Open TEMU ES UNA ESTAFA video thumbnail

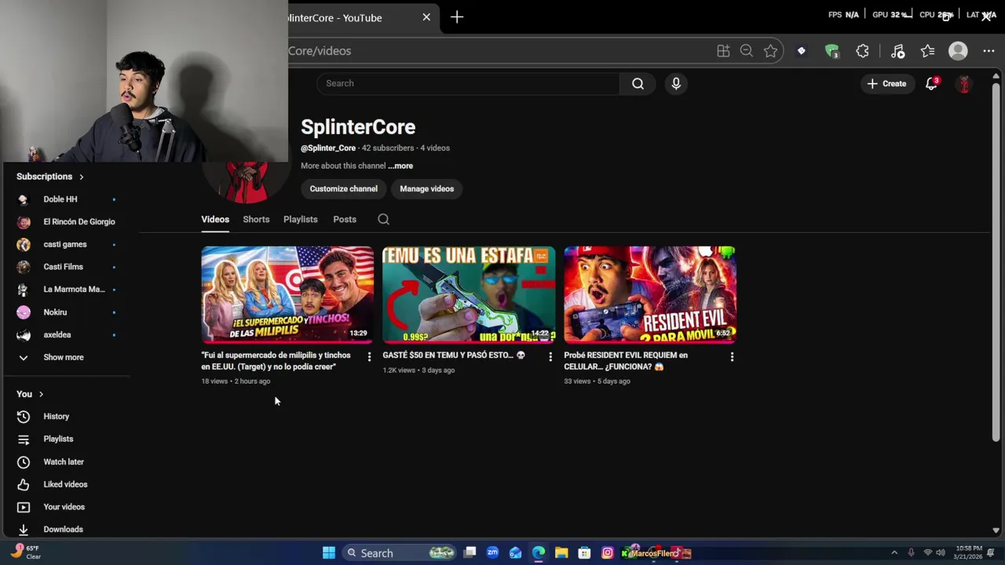click(469, 295)
